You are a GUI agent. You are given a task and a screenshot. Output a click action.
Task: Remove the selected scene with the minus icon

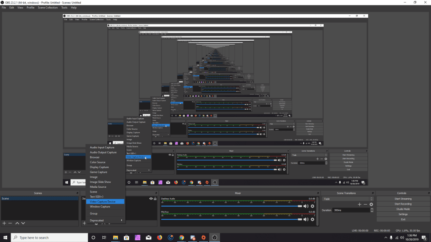pyautogui.click(x=10, y=223)
